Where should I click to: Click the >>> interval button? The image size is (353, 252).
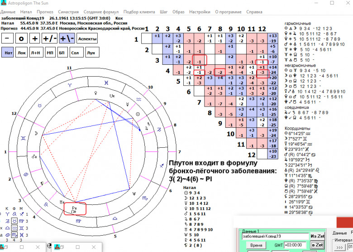(339, 247)
